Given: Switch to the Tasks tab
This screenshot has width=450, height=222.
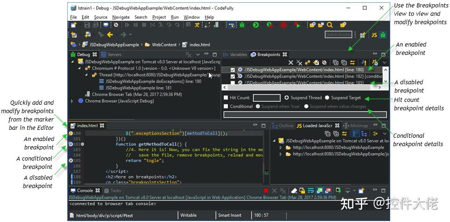Looking at the screenshot, I should pos(112,190).
